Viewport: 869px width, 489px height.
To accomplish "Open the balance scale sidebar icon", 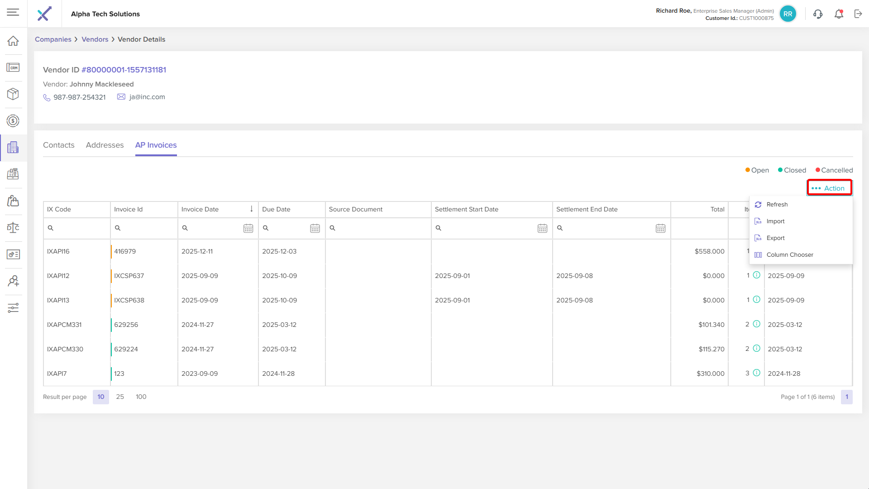I will point(13,227).
